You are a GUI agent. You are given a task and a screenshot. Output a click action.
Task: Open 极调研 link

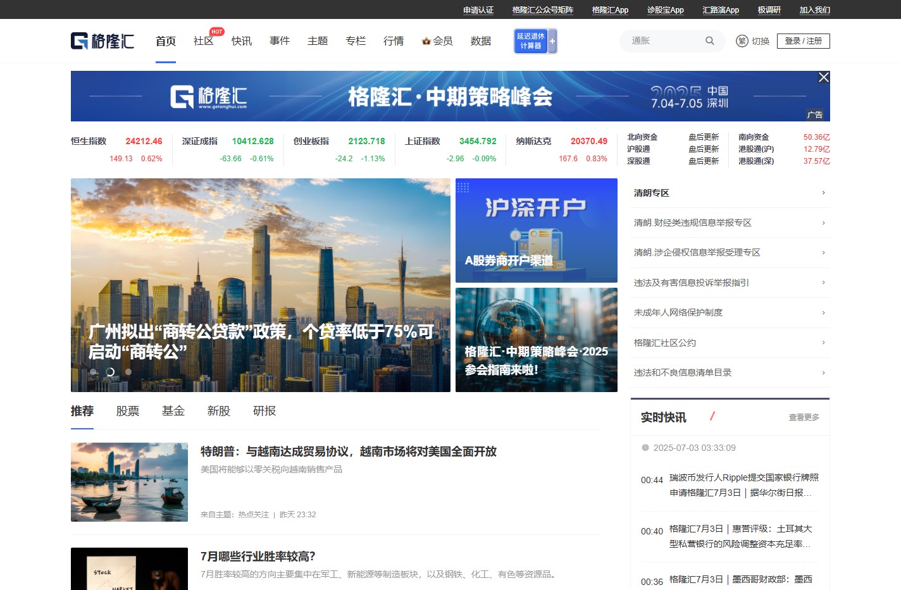[x=769, y=10]
